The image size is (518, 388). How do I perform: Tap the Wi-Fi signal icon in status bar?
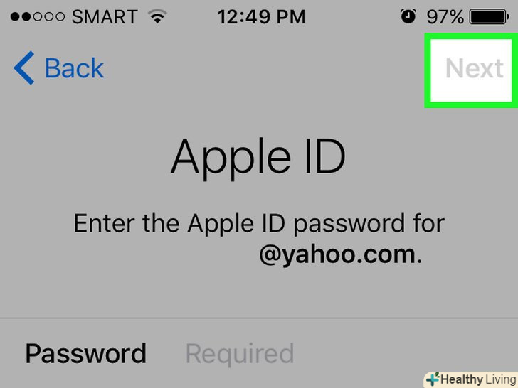point(157,16)
